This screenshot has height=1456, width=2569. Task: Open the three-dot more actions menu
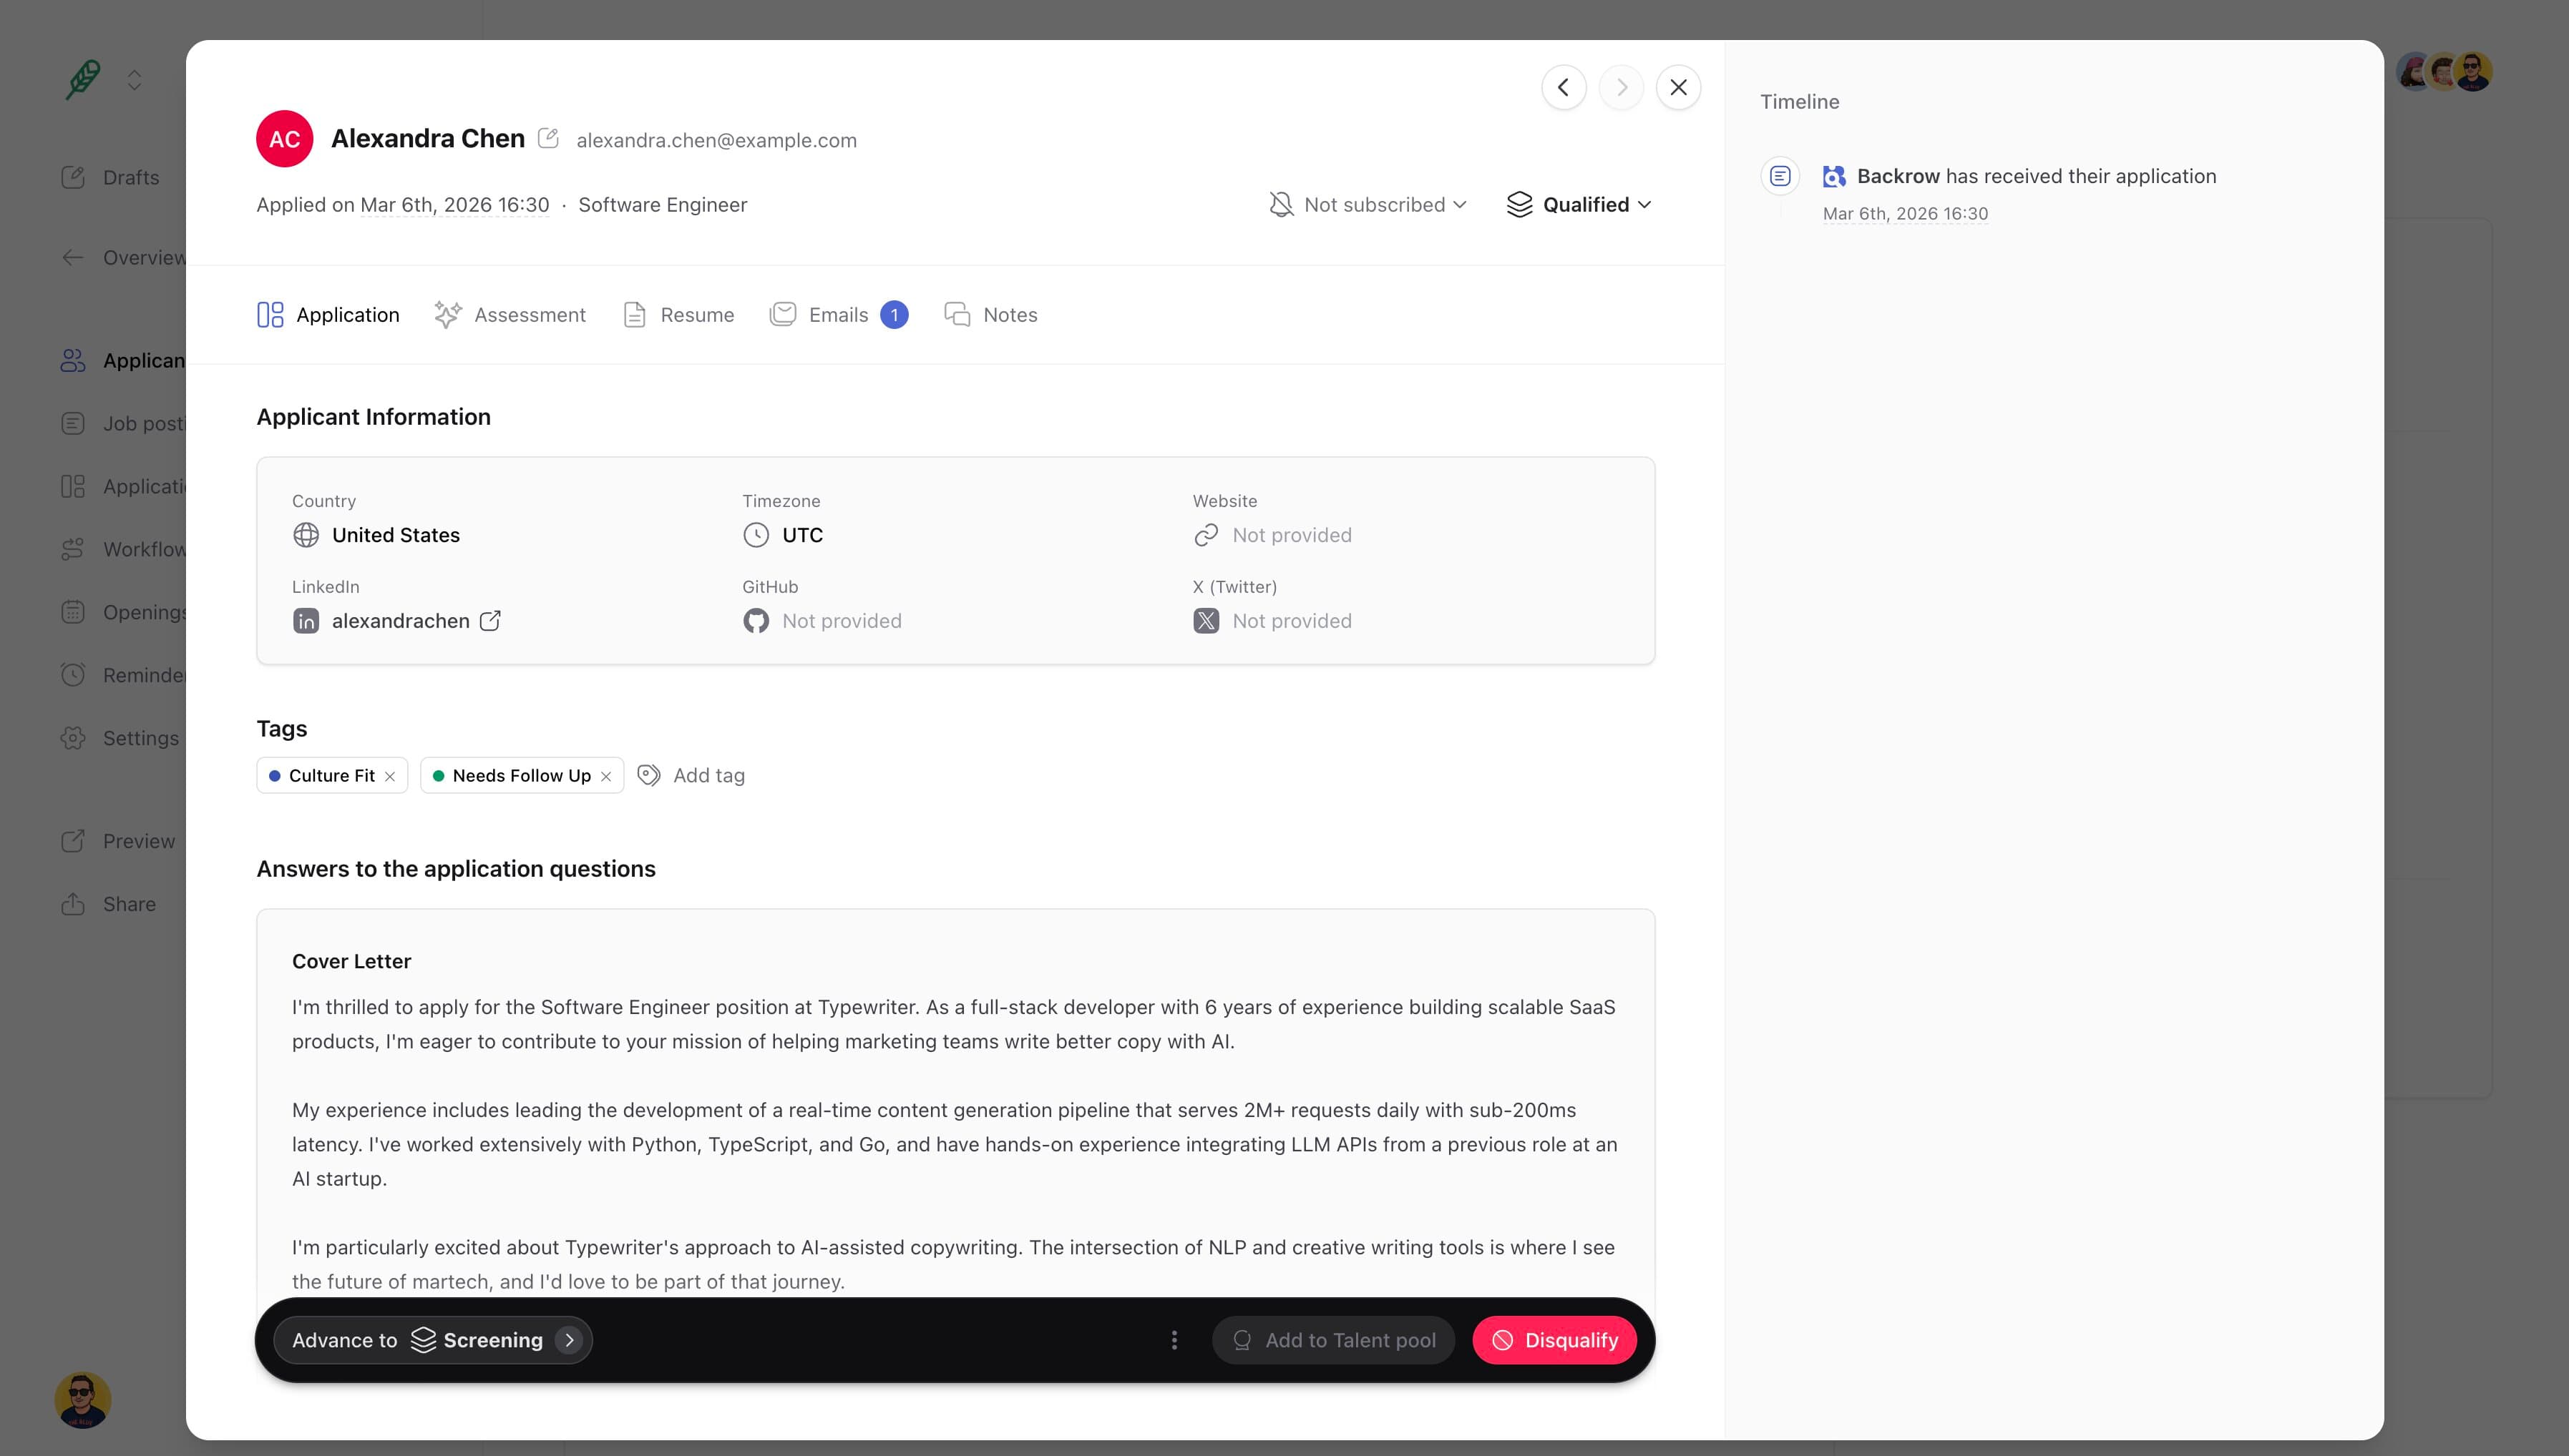[x=1174, y=1340]
